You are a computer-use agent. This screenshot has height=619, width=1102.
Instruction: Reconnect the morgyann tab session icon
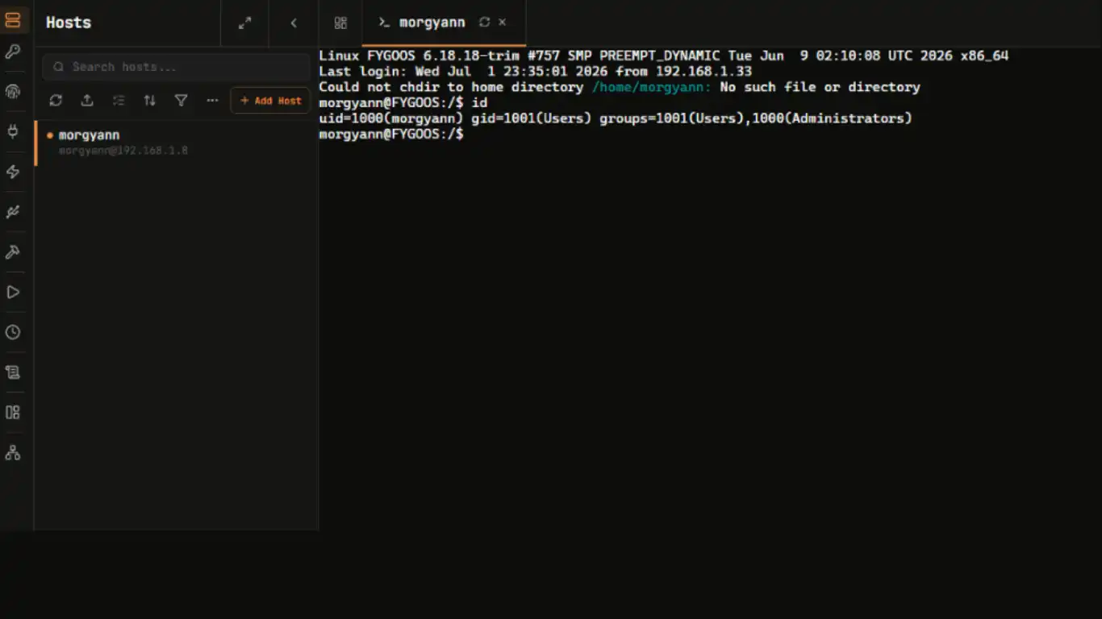coord(484,23)
